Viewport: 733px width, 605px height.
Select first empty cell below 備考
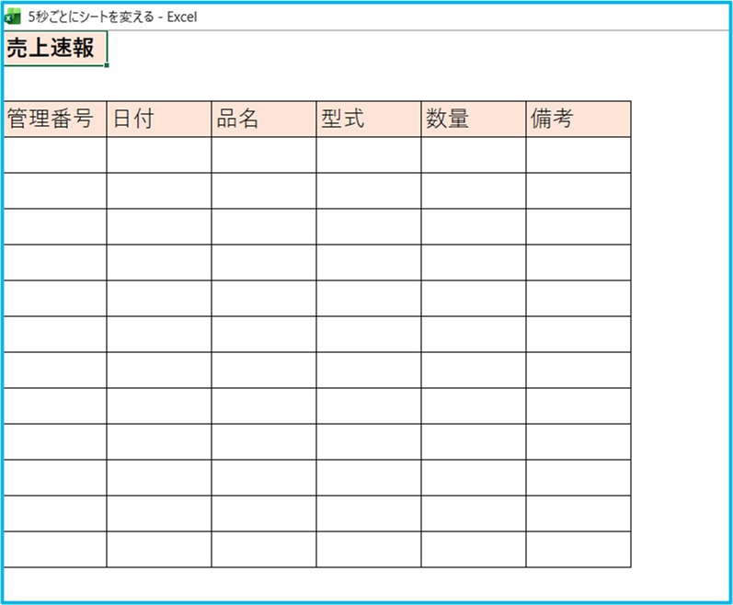pyautogui.click(x=578, y=154)
